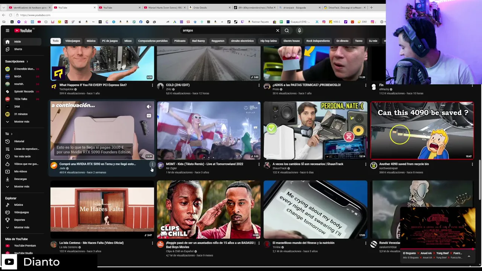Play the Clips & Chill Reggie thumbnail

point(209,209)
